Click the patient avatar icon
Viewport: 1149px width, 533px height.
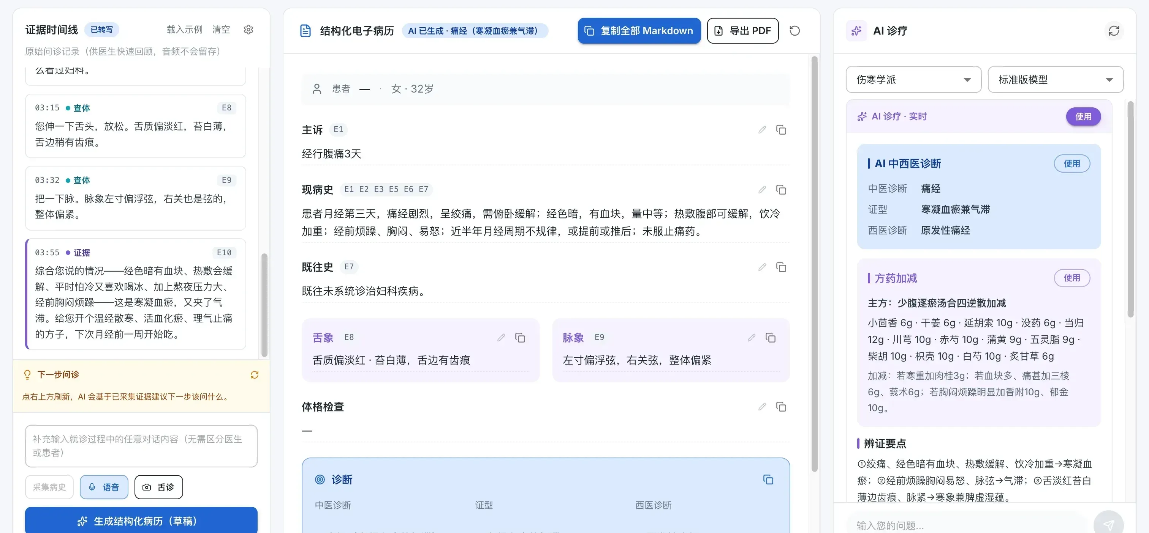(x=317, y=89)
